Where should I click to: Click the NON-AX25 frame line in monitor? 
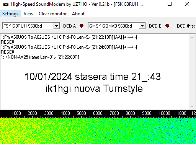click(40, 57)
